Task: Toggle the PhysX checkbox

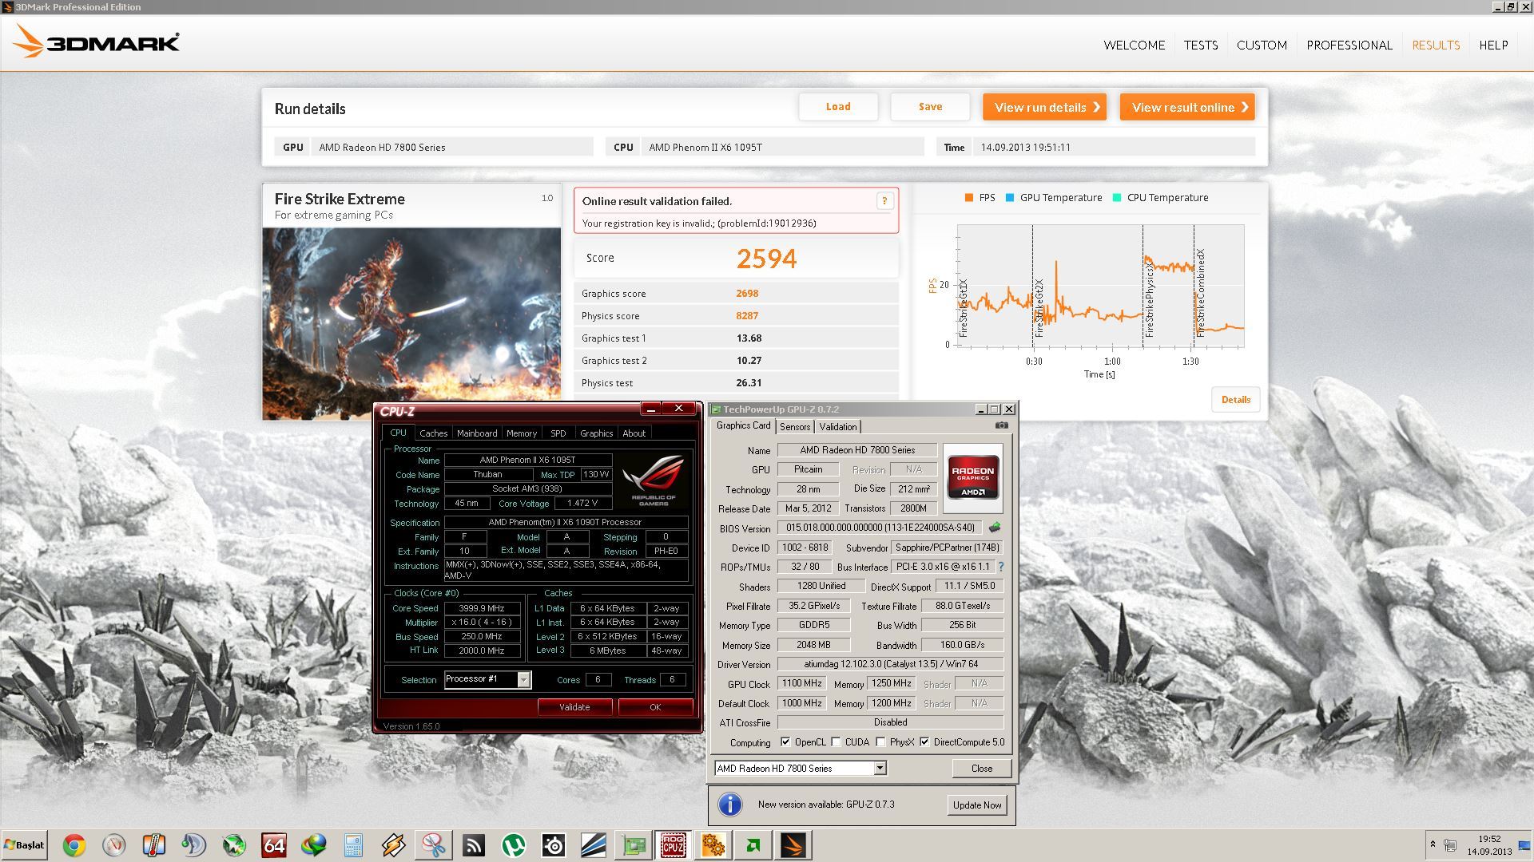Action: pyautogui.click(x=880, y=742)
